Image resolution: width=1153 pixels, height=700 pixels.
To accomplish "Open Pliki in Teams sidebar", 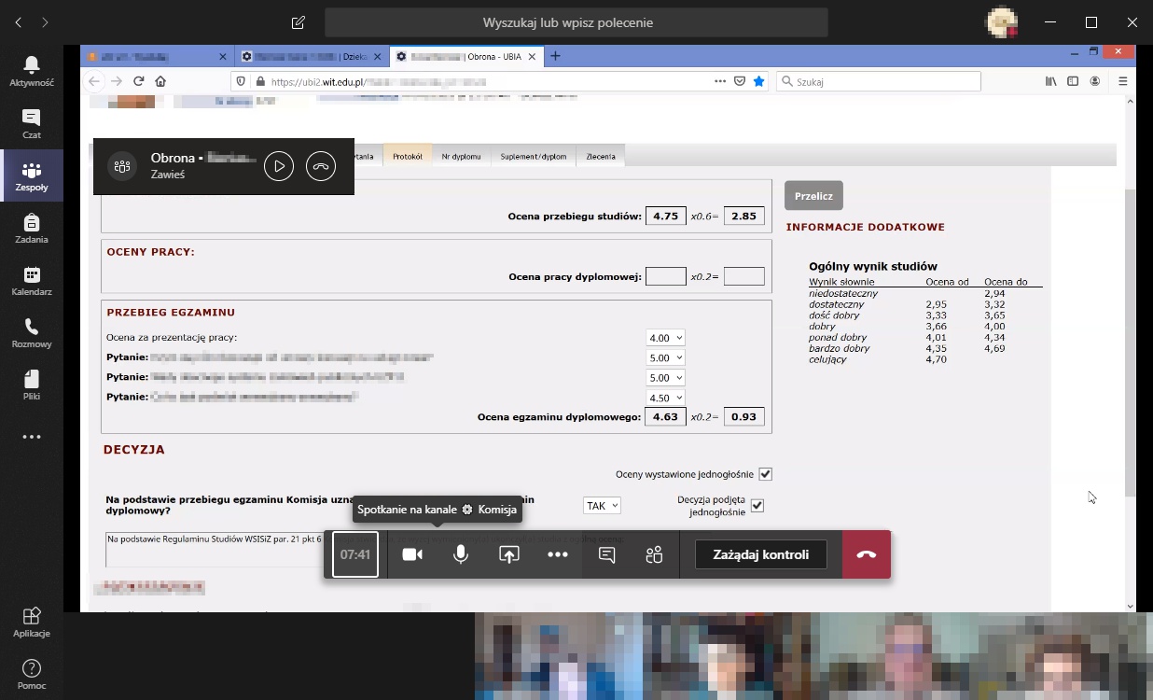I will 32,385.
